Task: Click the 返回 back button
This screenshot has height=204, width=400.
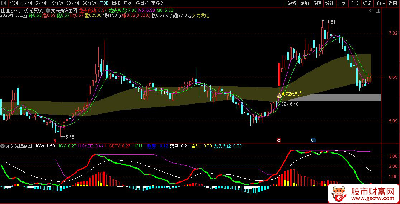Action: 393,3
